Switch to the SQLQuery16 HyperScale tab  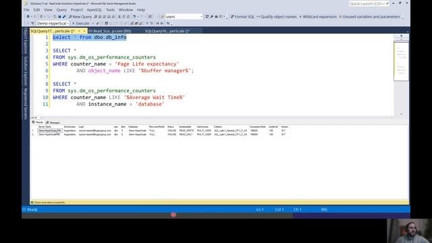167,31
